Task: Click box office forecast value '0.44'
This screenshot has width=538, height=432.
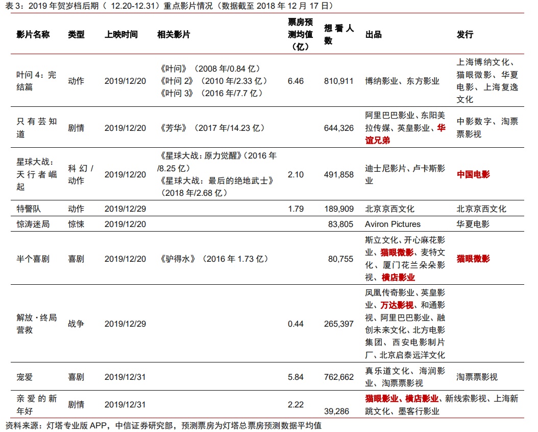Action: pos(296,324)
